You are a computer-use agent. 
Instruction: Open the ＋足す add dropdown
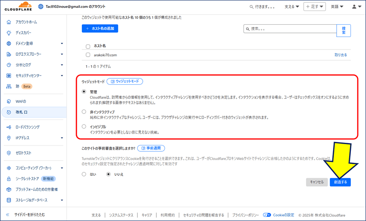[x=314, y=6]
